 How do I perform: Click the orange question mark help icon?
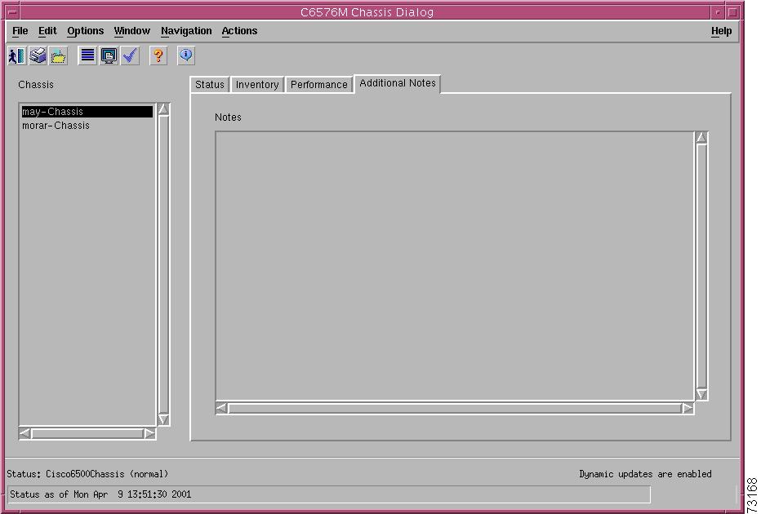(158, 55)
